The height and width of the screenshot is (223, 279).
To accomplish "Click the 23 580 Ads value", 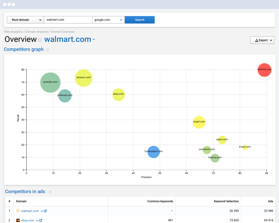I will [268, 211].
